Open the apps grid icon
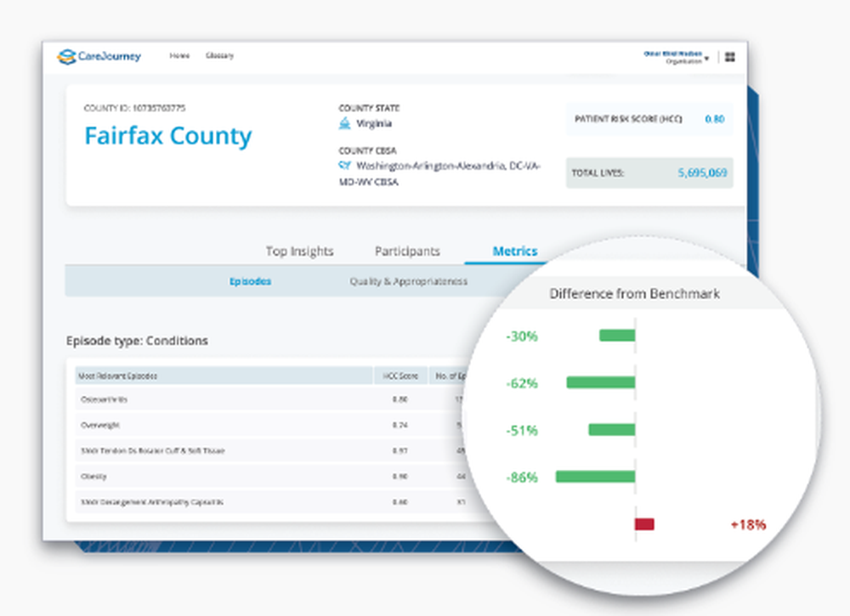The image size is (850, 616). tap(730, 57)
